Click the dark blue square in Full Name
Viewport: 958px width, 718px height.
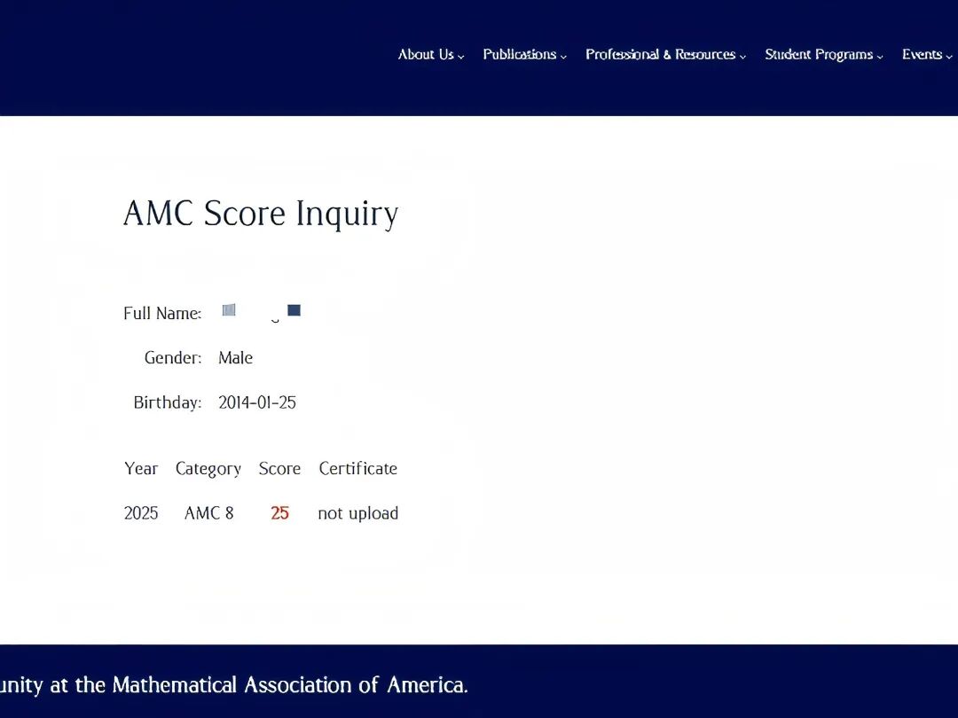tap(294, 310)
